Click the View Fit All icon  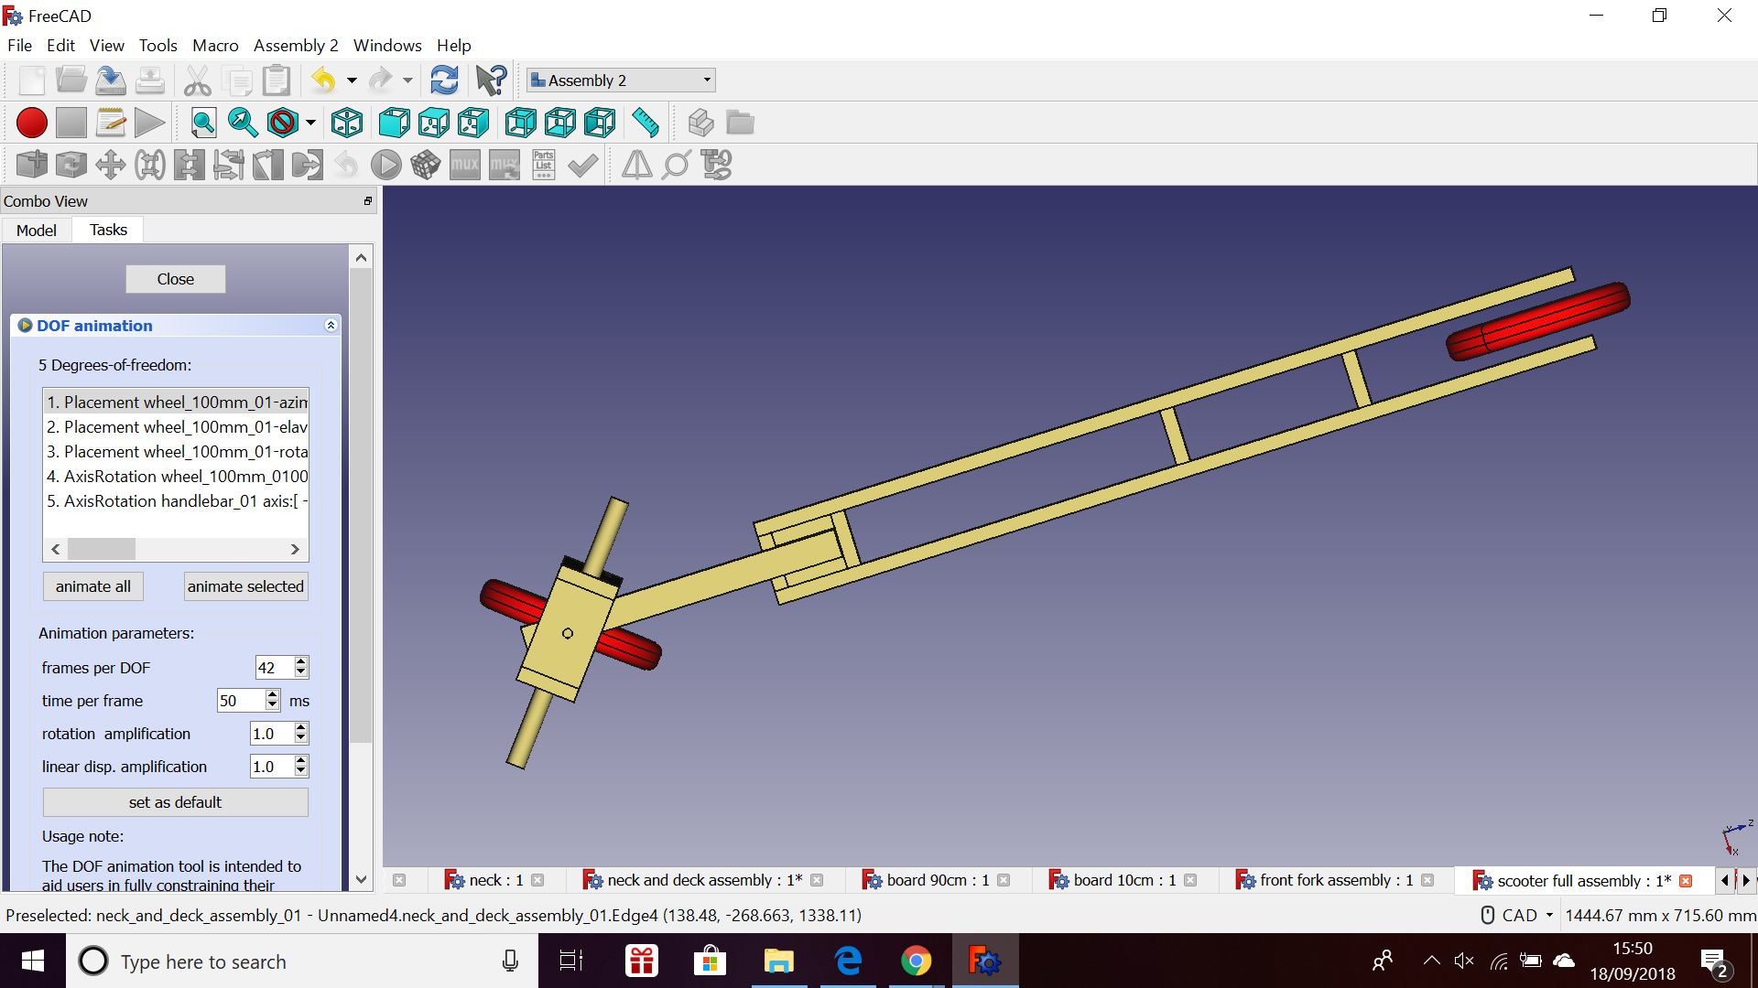205,121
